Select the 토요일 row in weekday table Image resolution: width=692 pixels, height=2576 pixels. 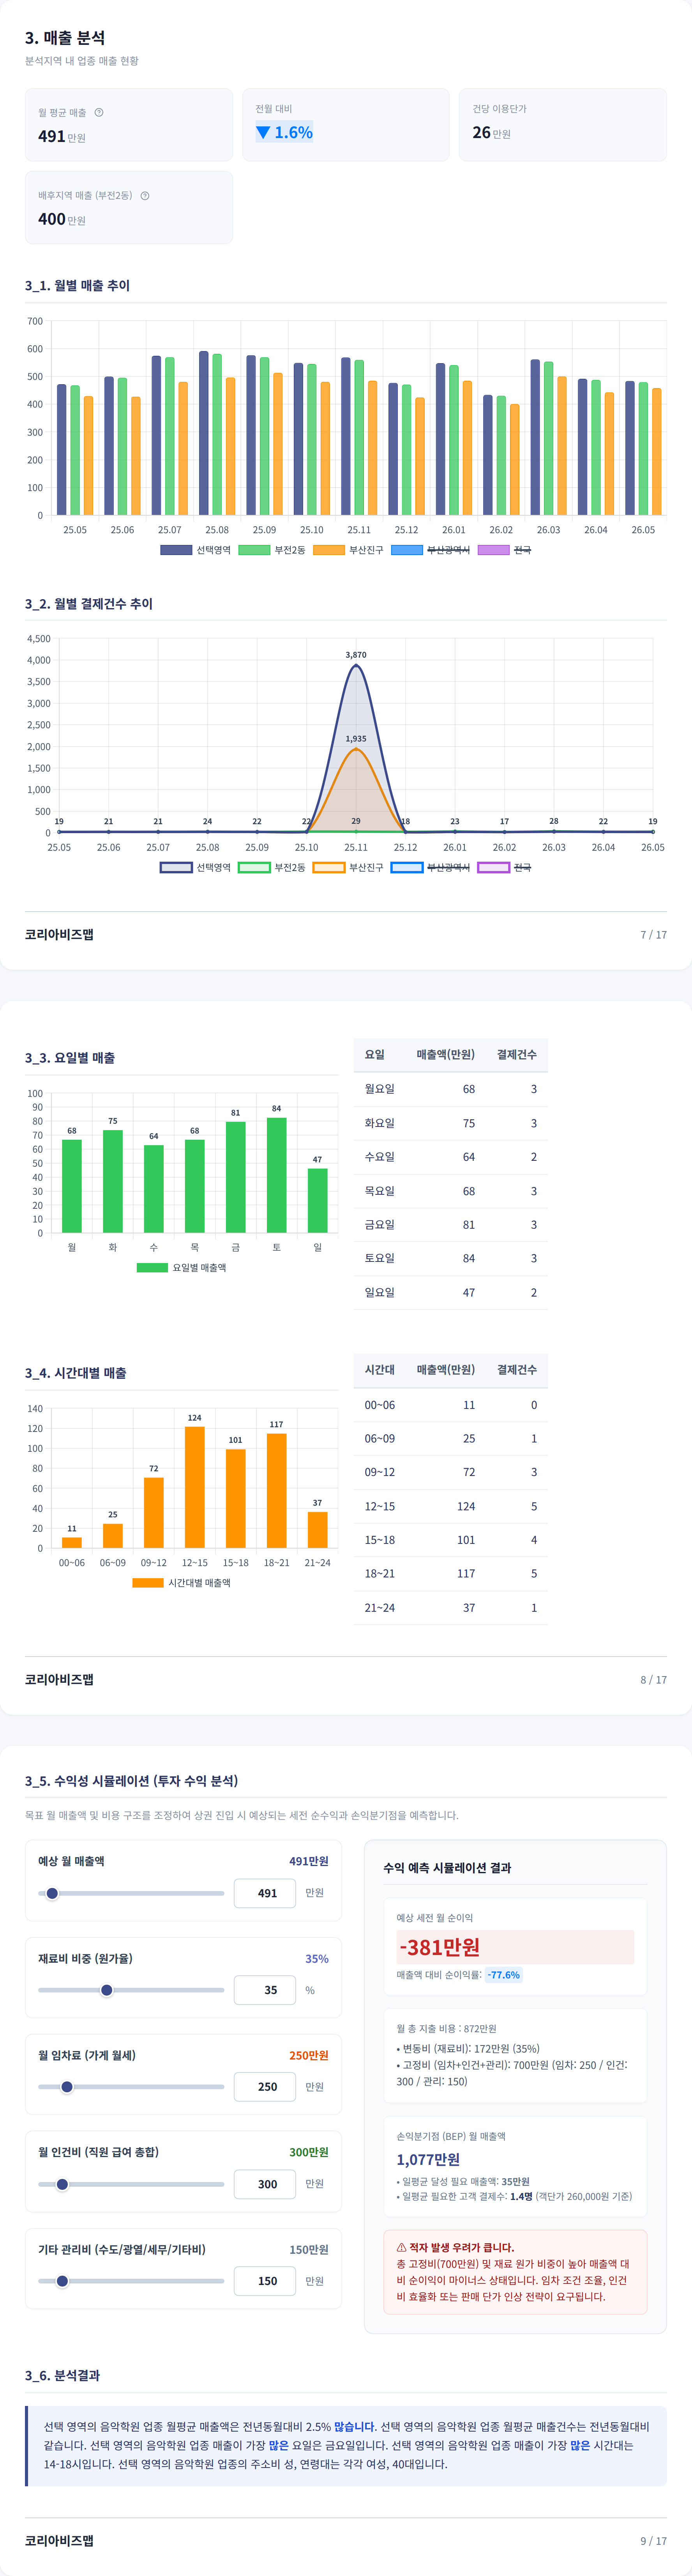pos(450,1259)
